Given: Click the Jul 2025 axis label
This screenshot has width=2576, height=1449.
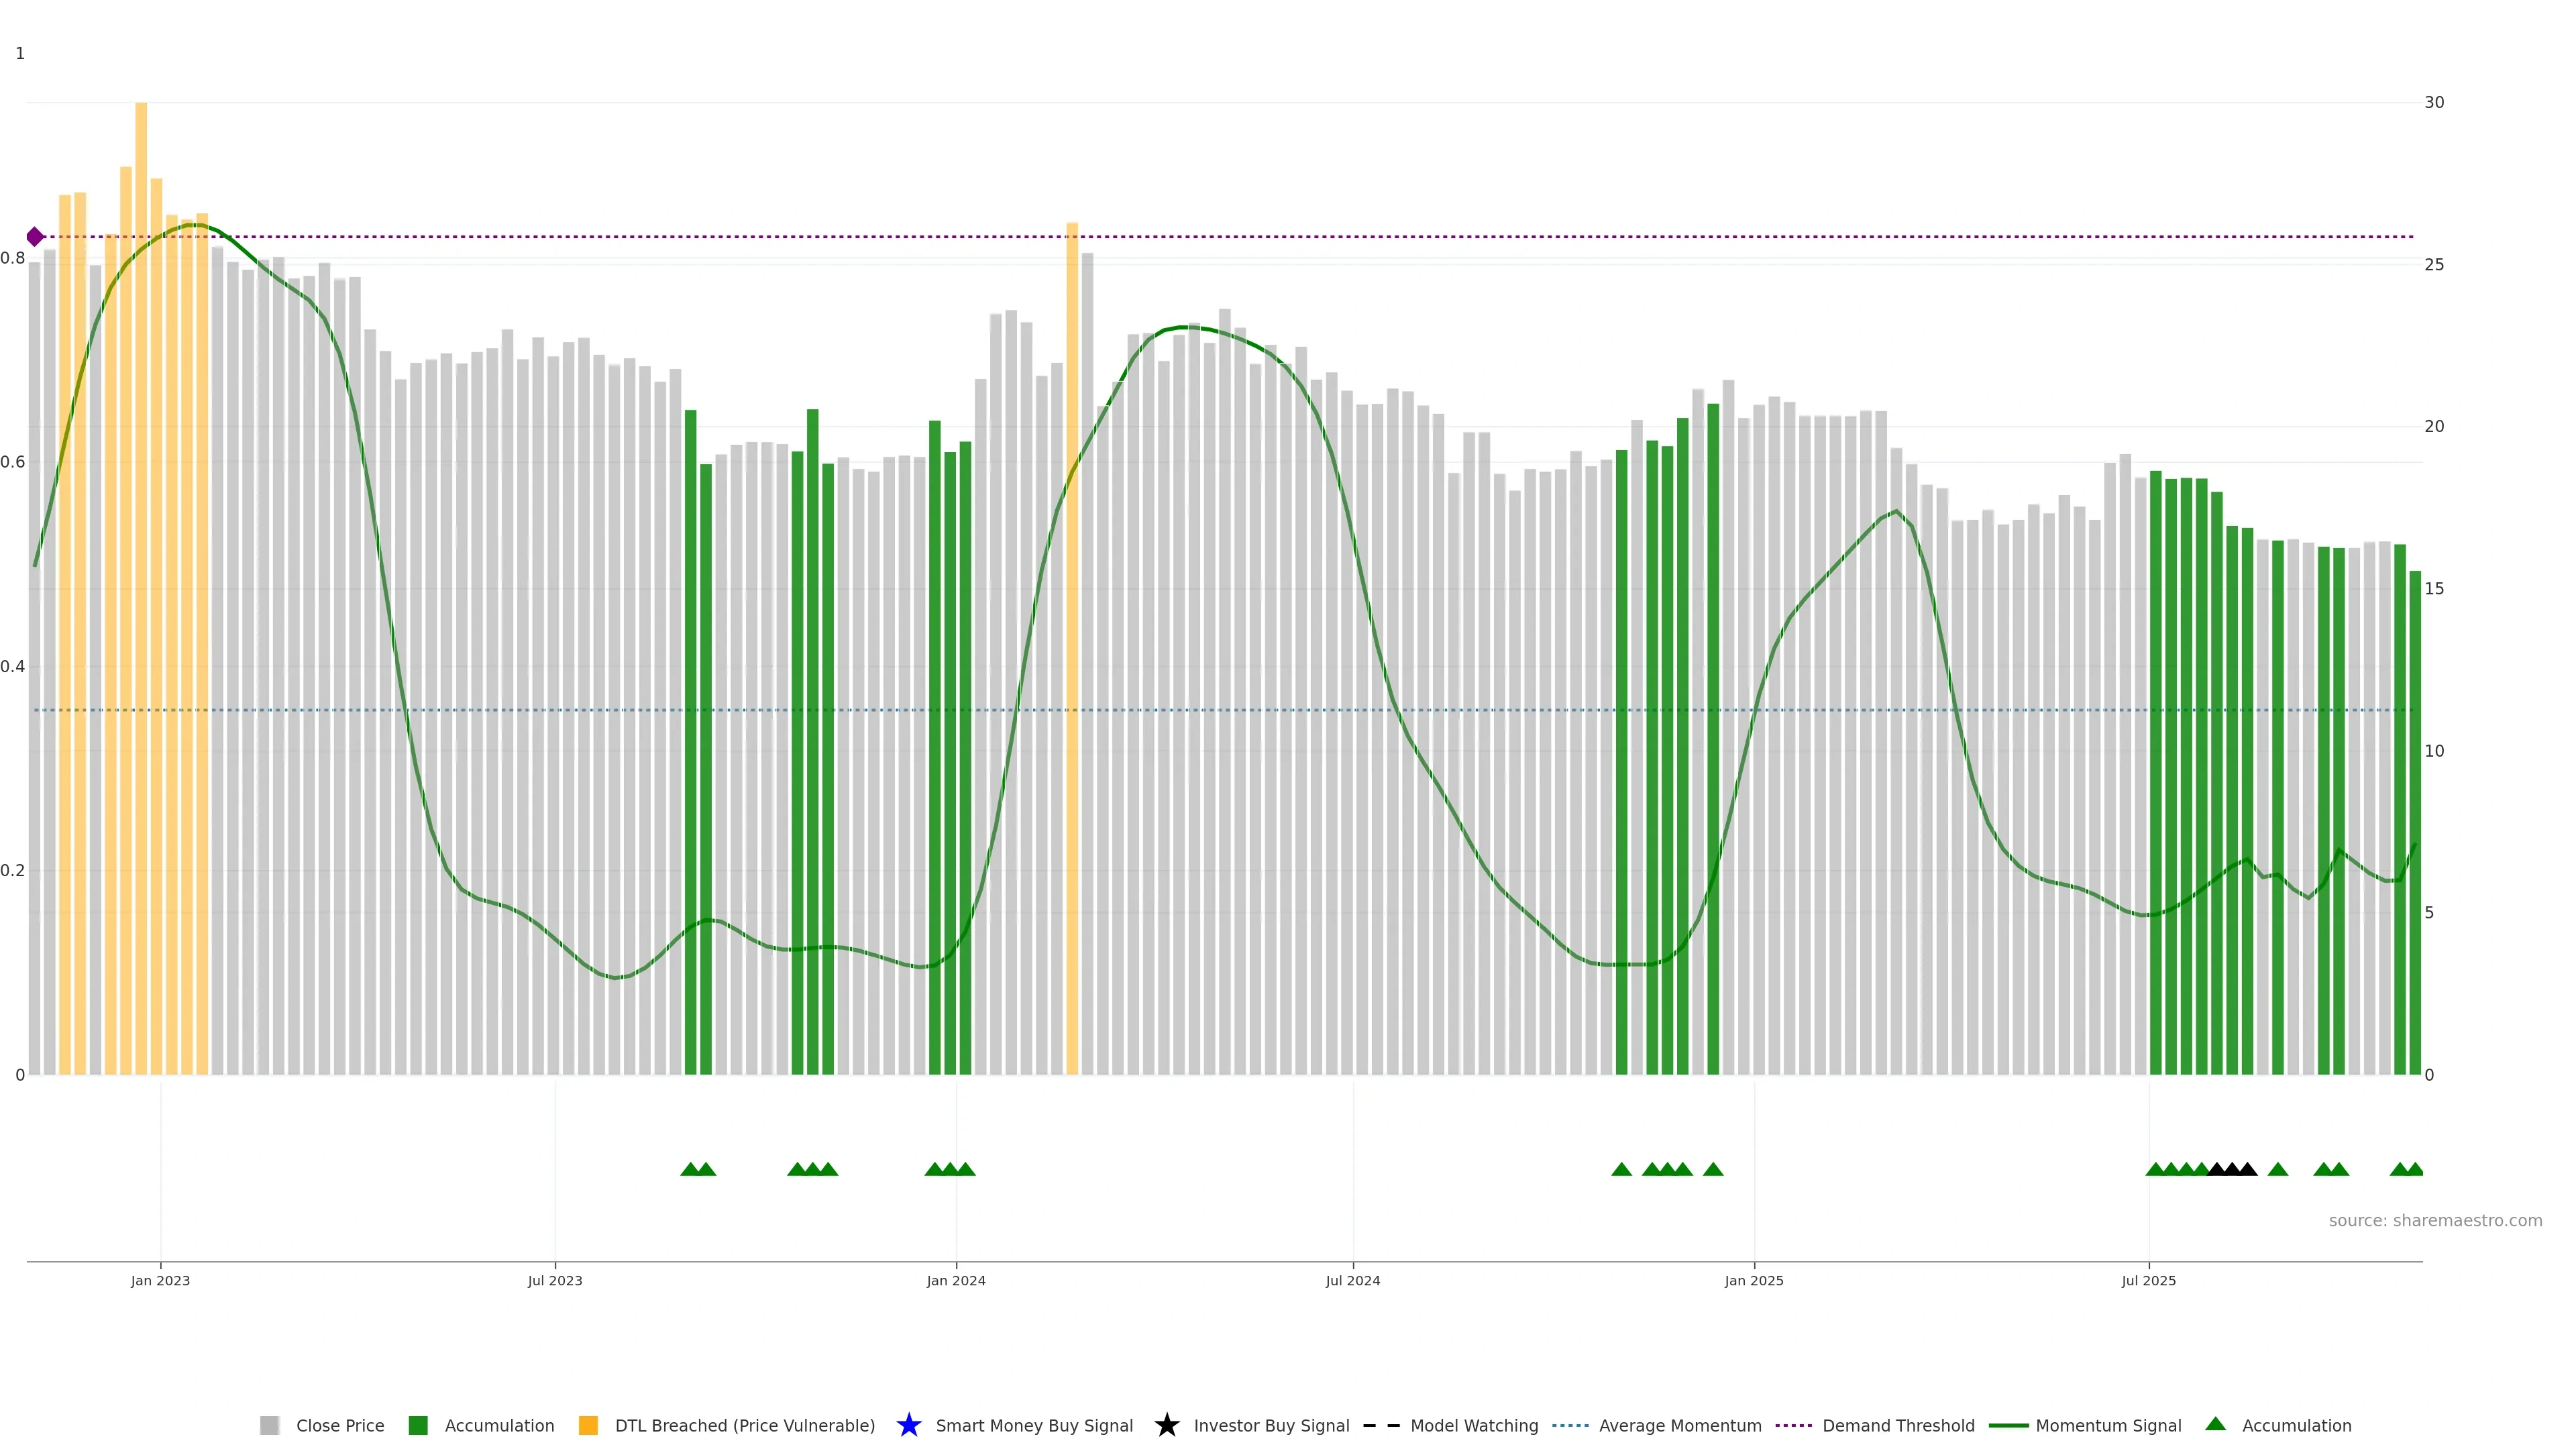Looking at the screenshot, I should [2148, 1280].
